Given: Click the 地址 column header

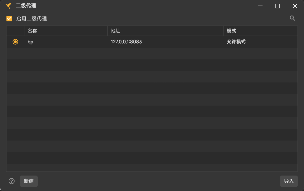Looking at the screenshot, I should (116, 31).
